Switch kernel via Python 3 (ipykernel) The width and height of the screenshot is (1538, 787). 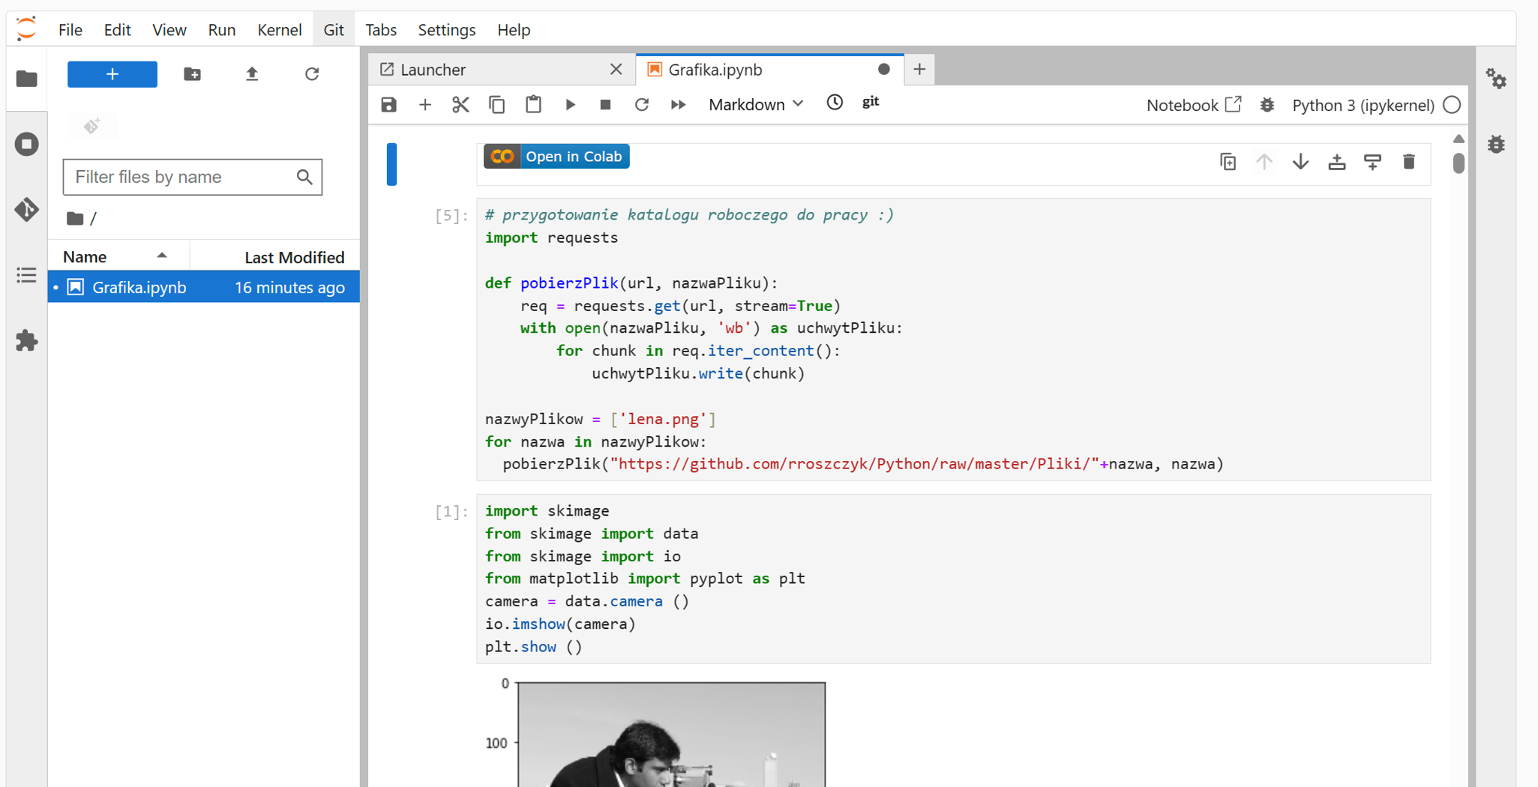(1363, 105)
